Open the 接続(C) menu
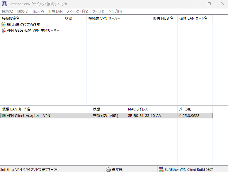This screenshot has width=228, height=172. [7, 11]
